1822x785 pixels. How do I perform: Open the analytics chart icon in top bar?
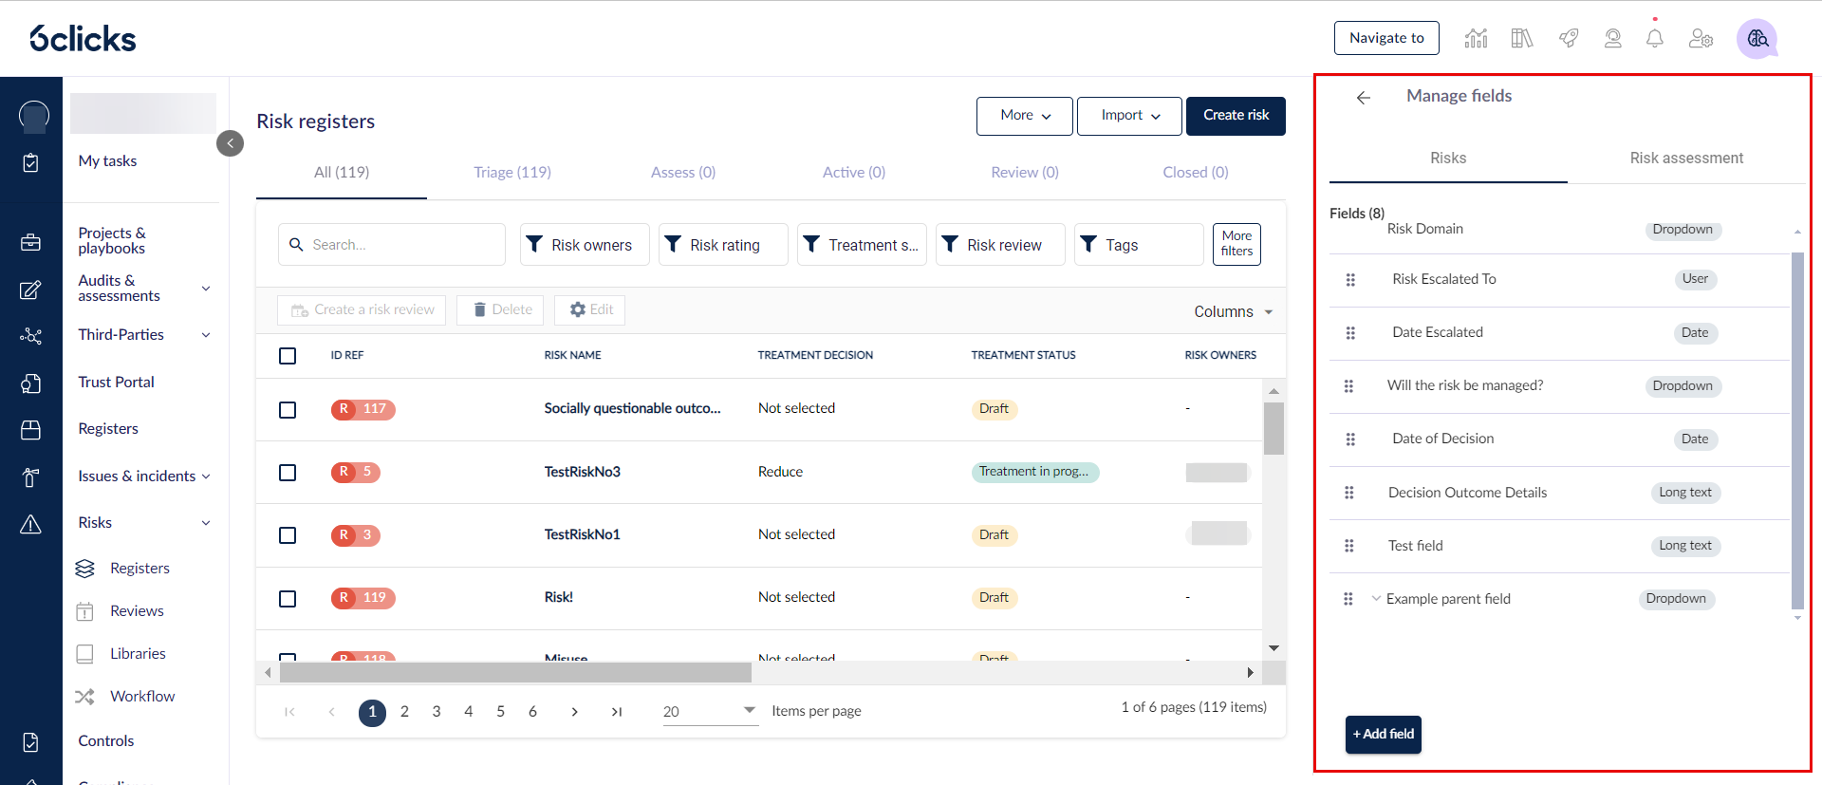[1476, 38]
